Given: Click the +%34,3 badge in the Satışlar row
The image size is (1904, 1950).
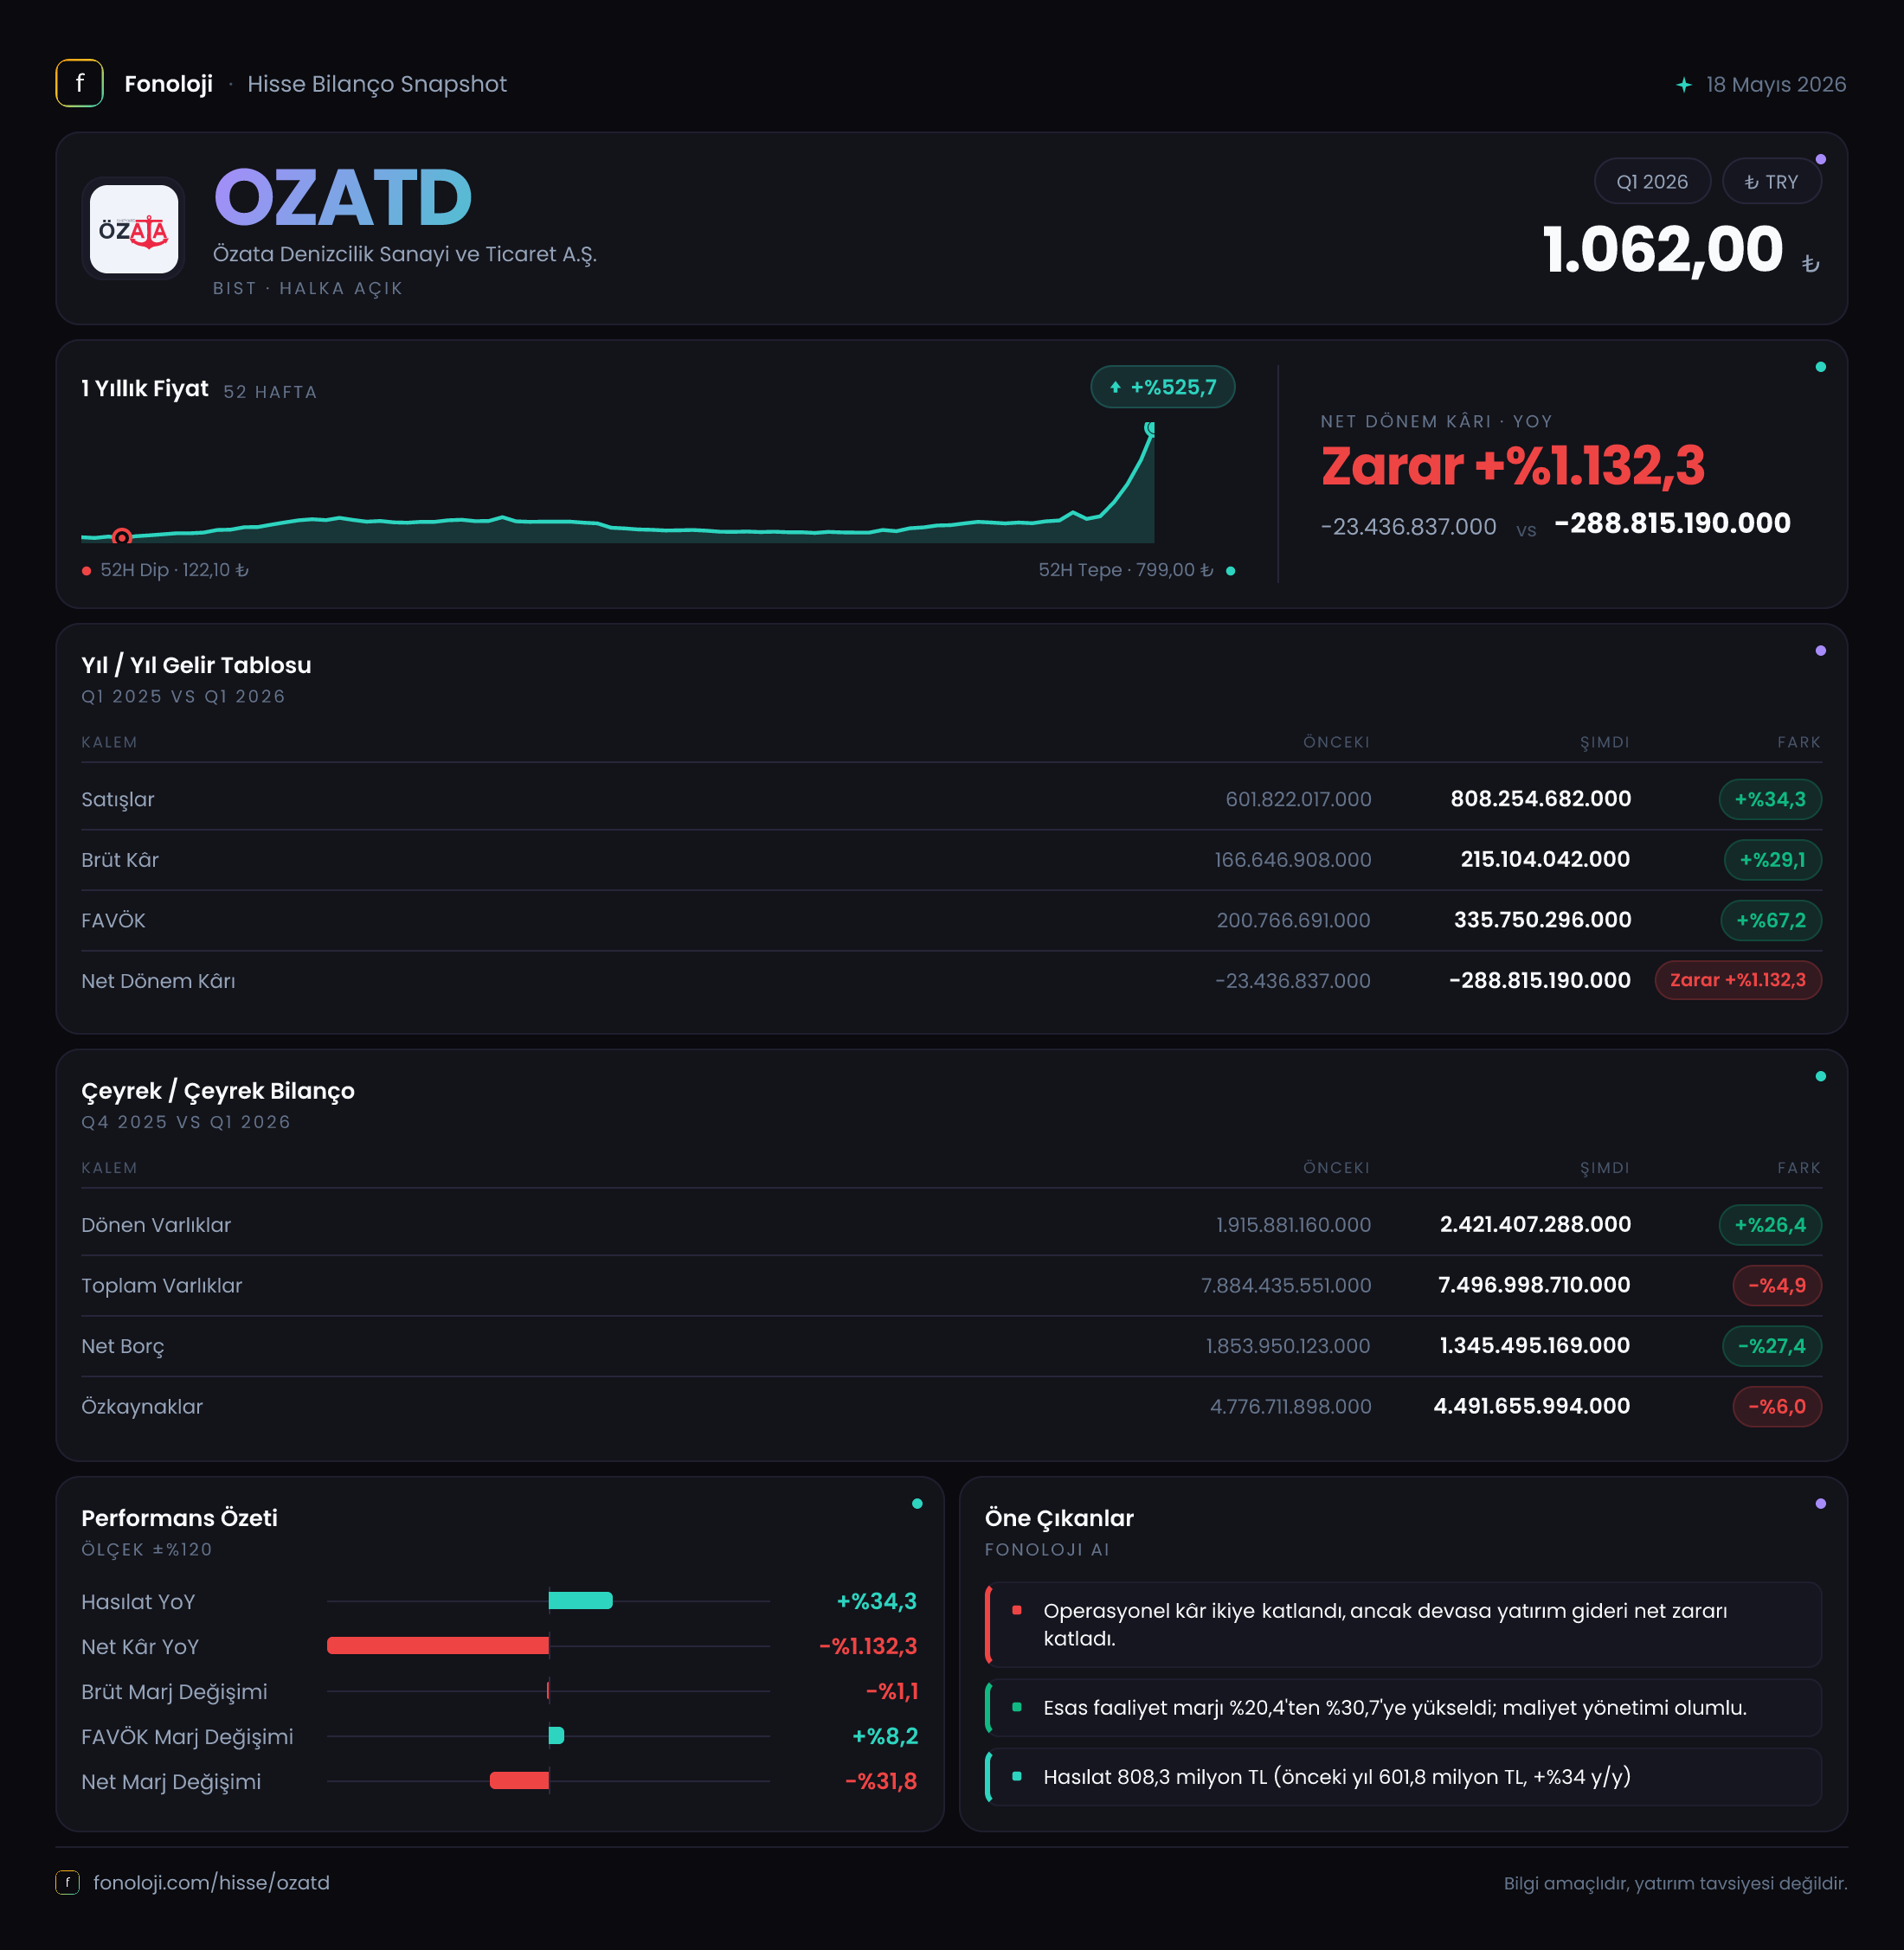Looking at the screenshot, I should [x=1770, y=799].
